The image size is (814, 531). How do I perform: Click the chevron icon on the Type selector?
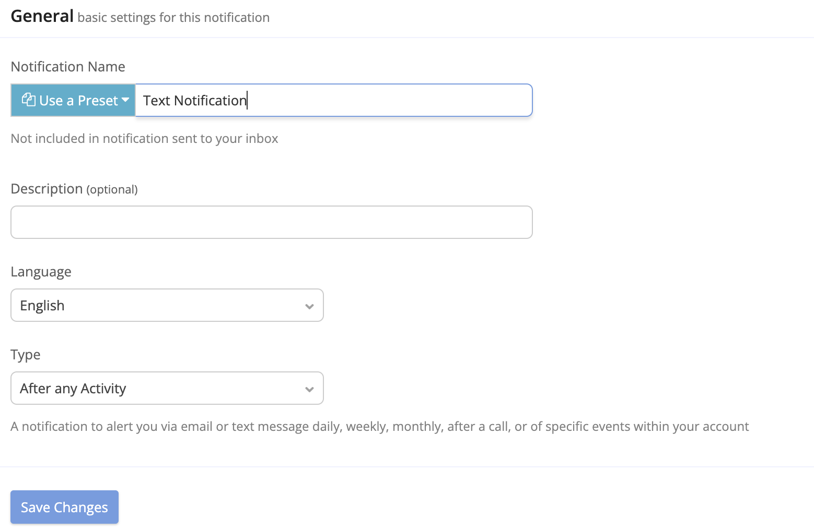point(309,389)
